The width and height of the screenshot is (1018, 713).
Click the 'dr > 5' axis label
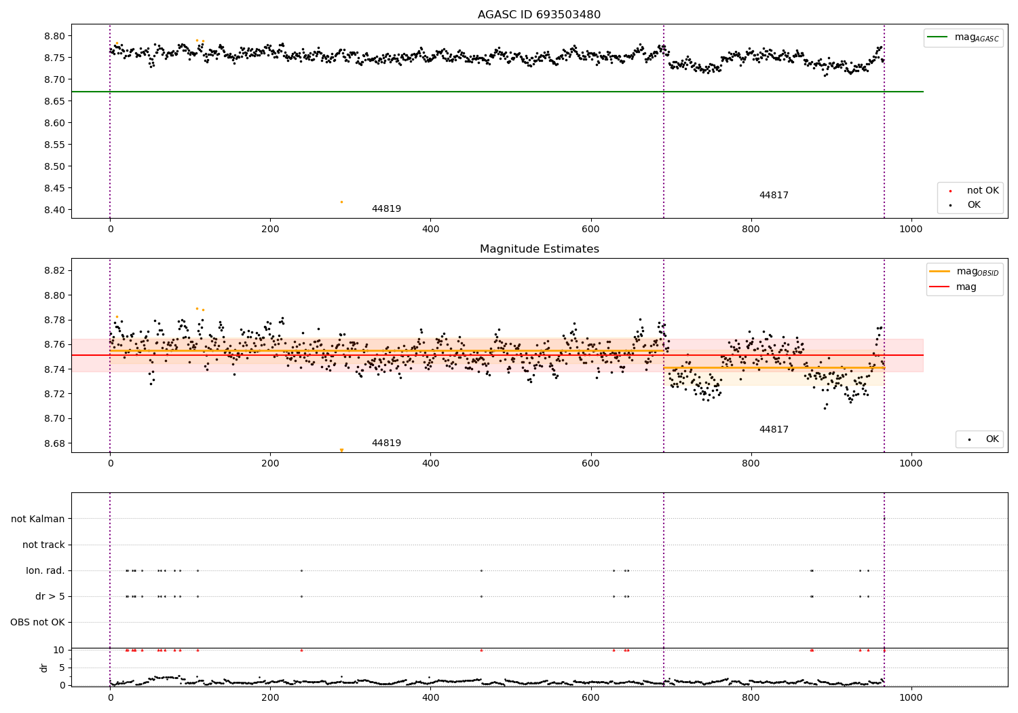tap(50, 596)
